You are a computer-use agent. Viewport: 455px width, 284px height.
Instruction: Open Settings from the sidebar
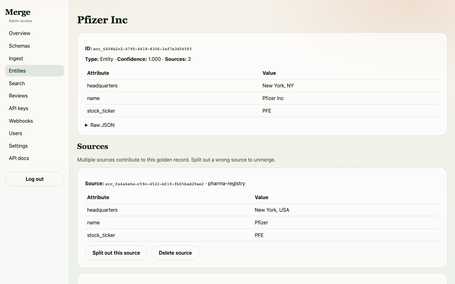[34, 146]
